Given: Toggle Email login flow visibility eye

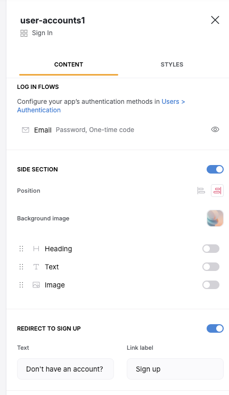Looking at the screenshot, I should coord(215,129).
